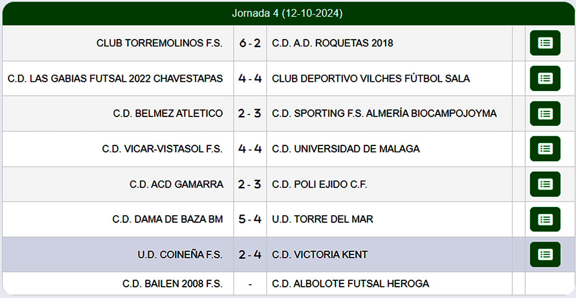Select team C.D. POLI EJIDO C.F.
This screenshot has width=576, height=298.
(319, 184)
